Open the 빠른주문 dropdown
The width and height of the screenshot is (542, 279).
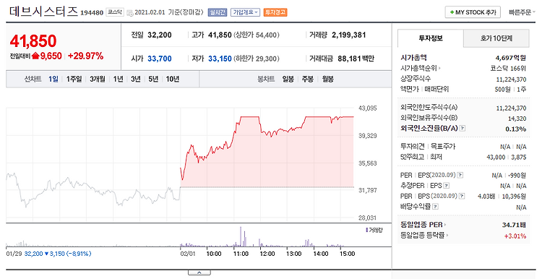pos(522,12)
